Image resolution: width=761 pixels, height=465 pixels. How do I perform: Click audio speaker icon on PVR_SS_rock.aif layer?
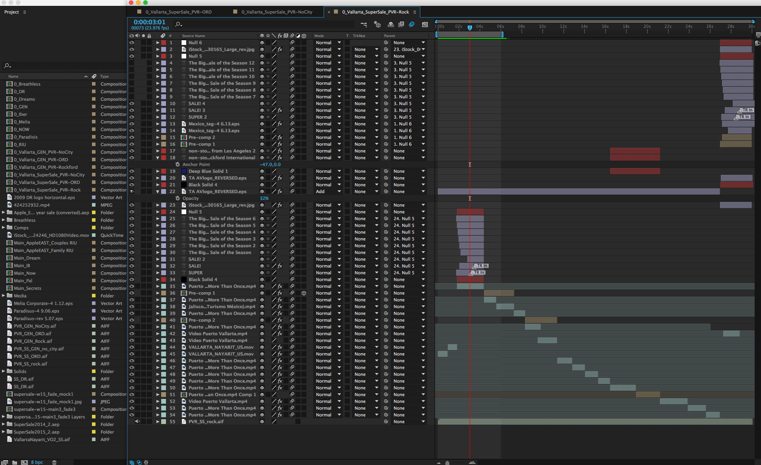coord(137,422)
